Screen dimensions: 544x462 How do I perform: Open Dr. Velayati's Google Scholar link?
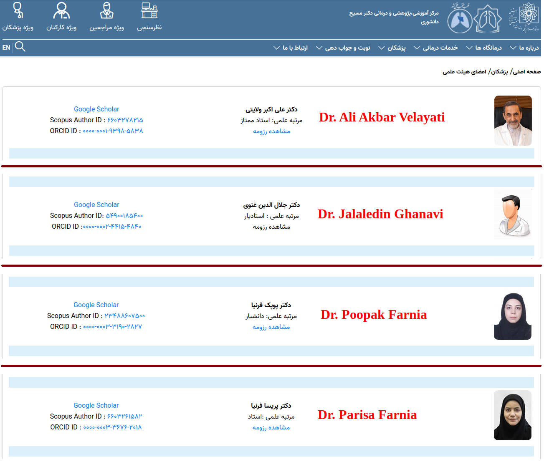coord(96,109)
